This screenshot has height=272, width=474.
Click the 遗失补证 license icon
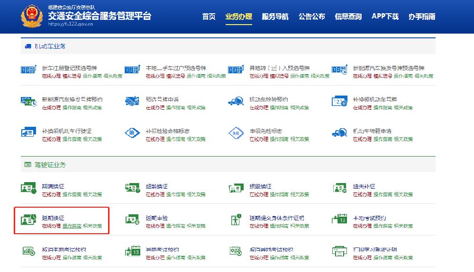pyautogui.click(x=339, y=188)
